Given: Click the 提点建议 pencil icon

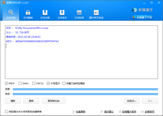Looking at the screenshot, I should pyautogui.click(x=102, y=112).
